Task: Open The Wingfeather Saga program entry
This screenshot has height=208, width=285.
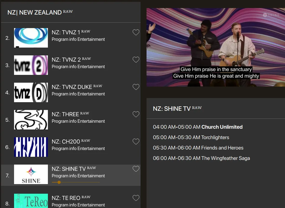Action: point(201,158)
